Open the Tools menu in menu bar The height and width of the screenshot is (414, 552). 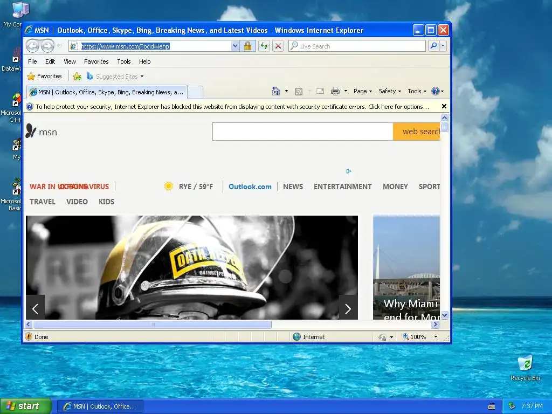[x=124, y=61]
